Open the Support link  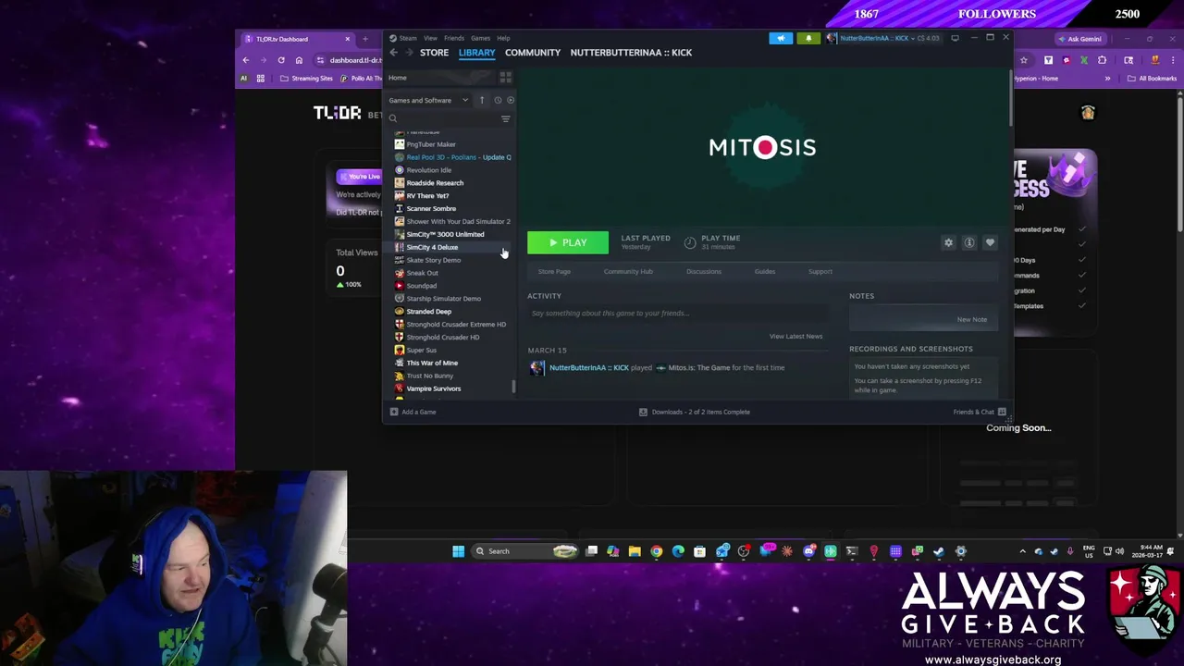820,271
